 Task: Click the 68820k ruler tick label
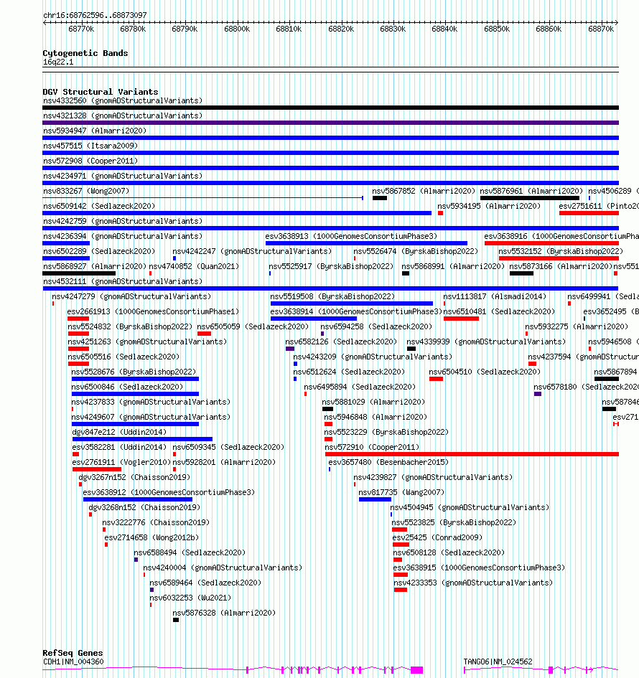(341, 29)
